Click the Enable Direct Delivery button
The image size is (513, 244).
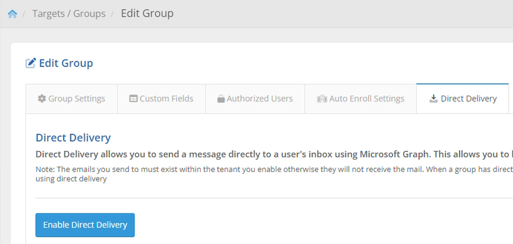coord(85,225)
